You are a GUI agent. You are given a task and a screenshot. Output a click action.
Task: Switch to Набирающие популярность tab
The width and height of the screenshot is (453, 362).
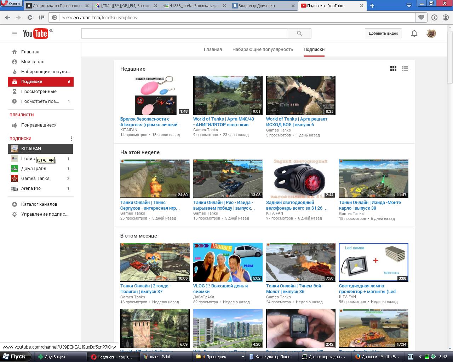coord(263,49)
